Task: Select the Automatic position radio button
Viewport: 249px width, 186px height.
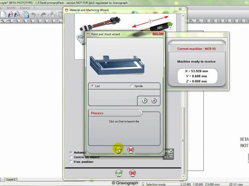Action: [x=71, y=152]
